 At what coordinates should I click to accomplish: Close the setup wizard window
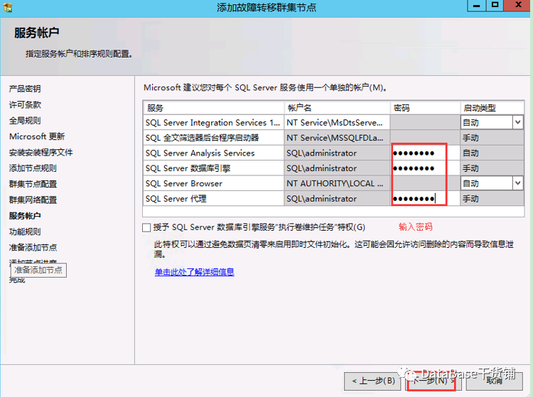(x=518, y=6)
